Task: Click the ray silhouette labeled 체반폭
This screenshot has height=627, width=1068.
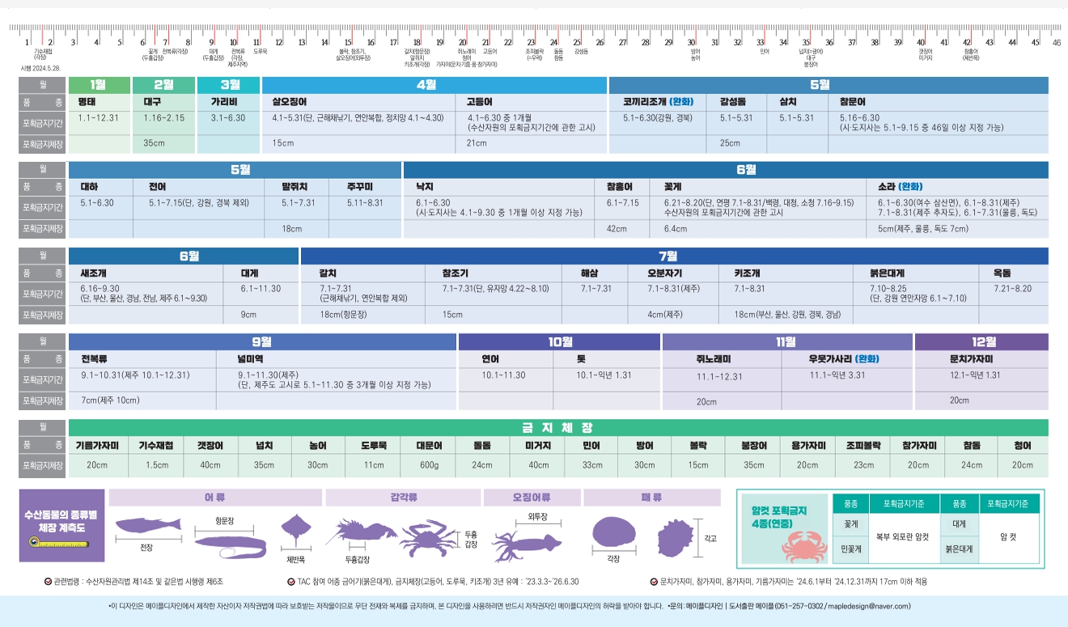Action: click(295, 530)
